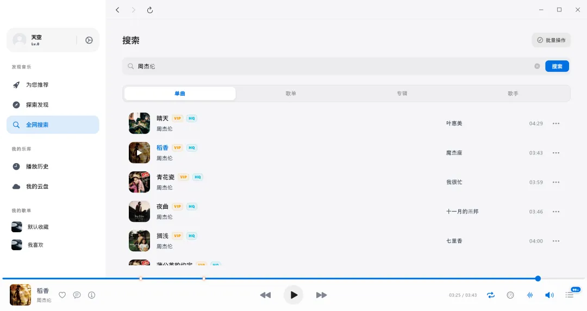Image resolution: width=587 pixels, height=311 pixels.
Task: Click the playback progress bar handle
Action: (x=538, y=278)
